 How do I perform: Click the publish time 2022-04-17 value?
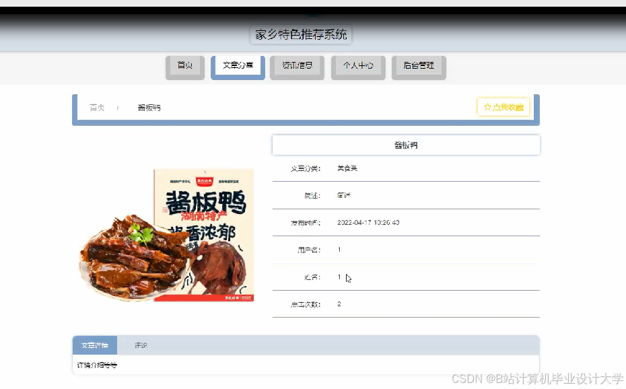tap(368, 223)
